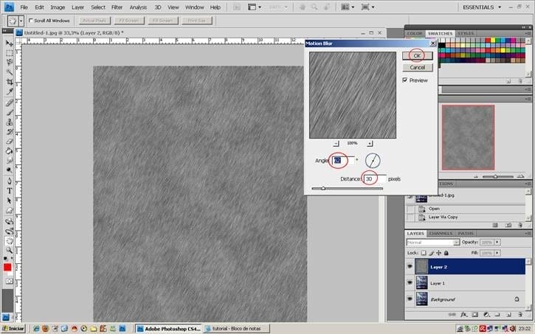Viewport: 535px width, 334px height.
Task: Select the Path Selection tool
Action: point(9,201)
